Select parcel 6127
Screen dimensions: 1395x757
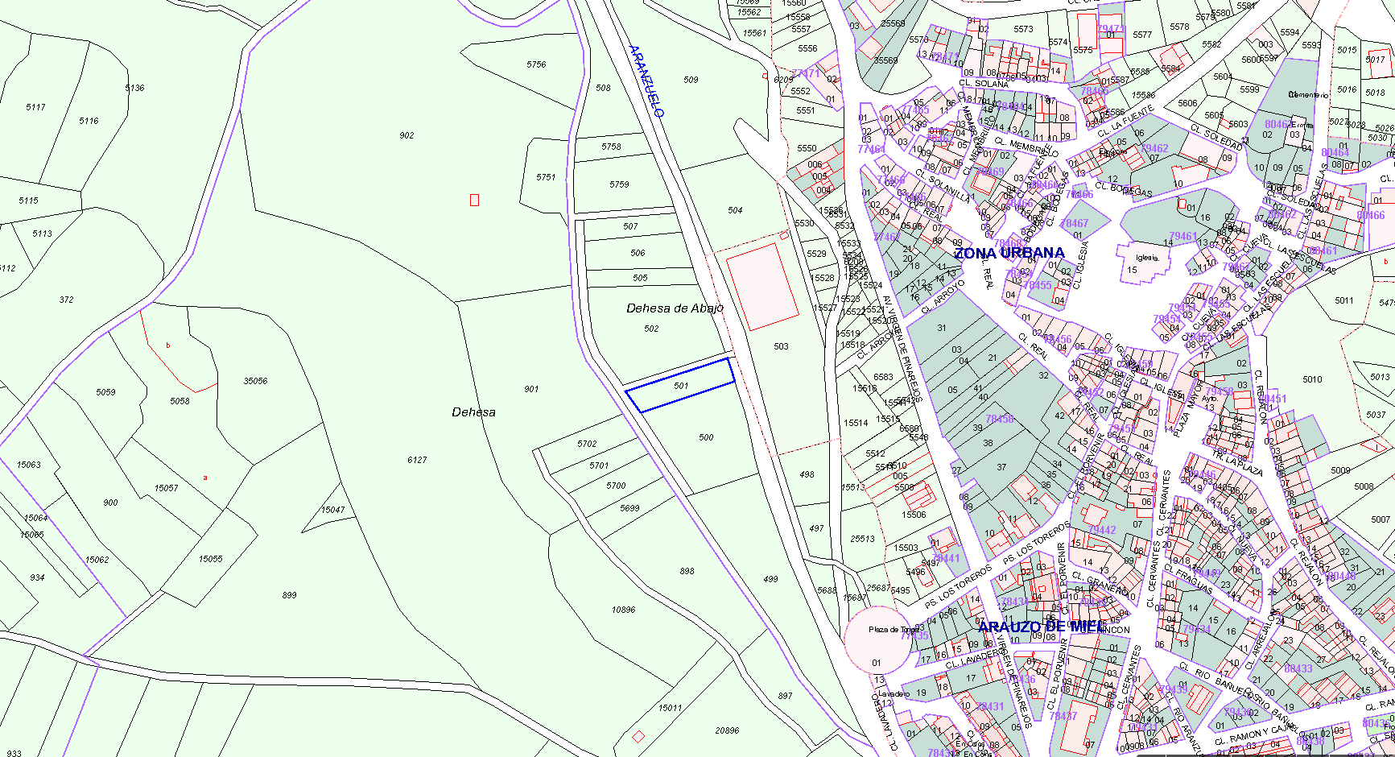coord(417,460)
